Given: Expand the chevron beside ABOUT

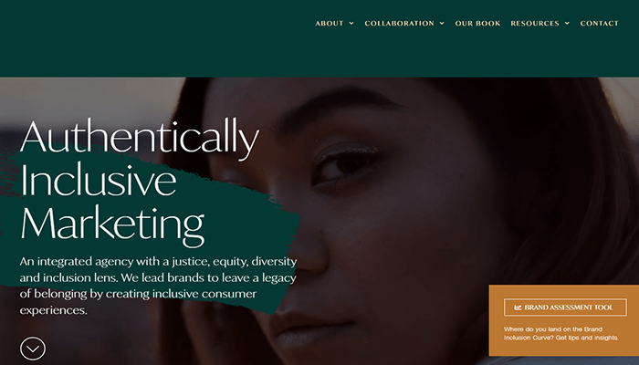Looking at the screenshot, I should (x=351, y=24).
